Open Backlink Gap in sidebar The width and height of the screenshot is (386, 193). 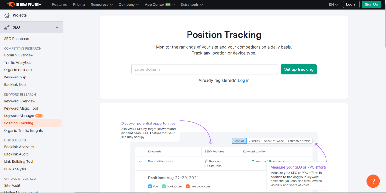click(15, 84)
